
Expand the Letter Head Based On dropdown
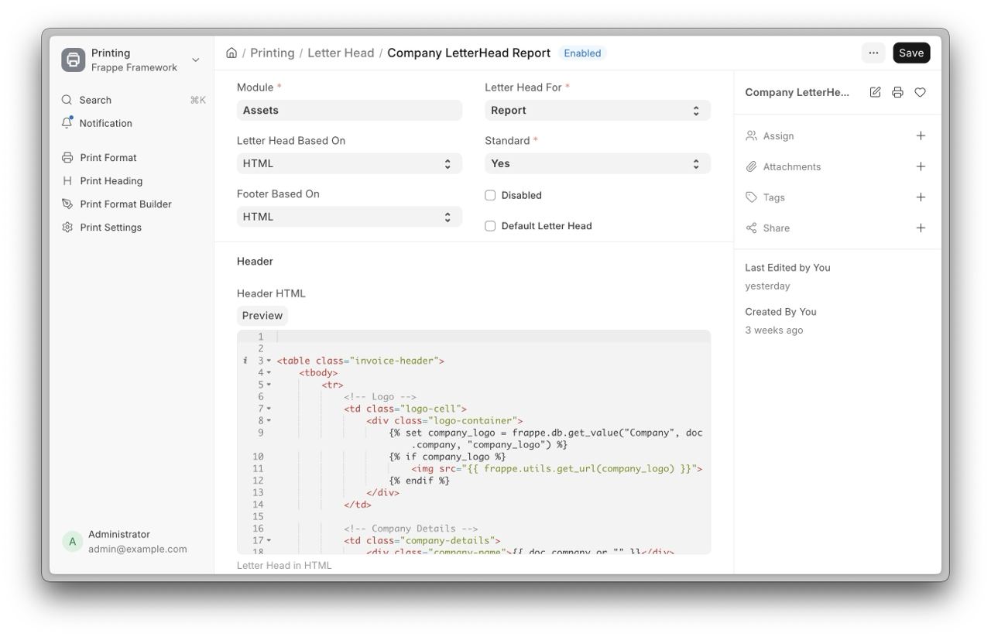348,164
